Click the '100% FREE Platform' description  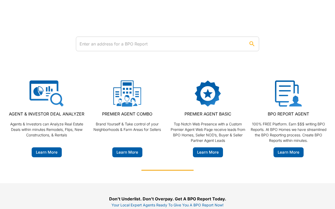pos(288,132)
